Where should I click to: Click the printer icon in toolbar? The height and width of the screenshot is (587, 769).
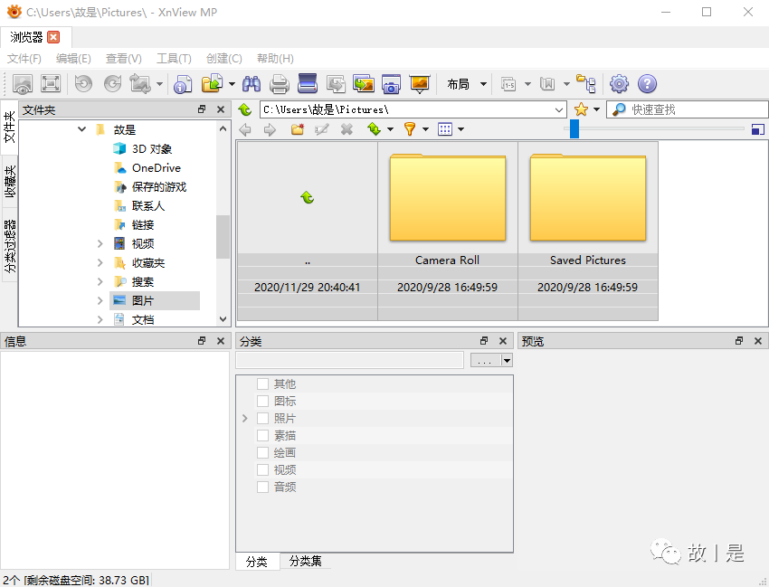point(280,84)
